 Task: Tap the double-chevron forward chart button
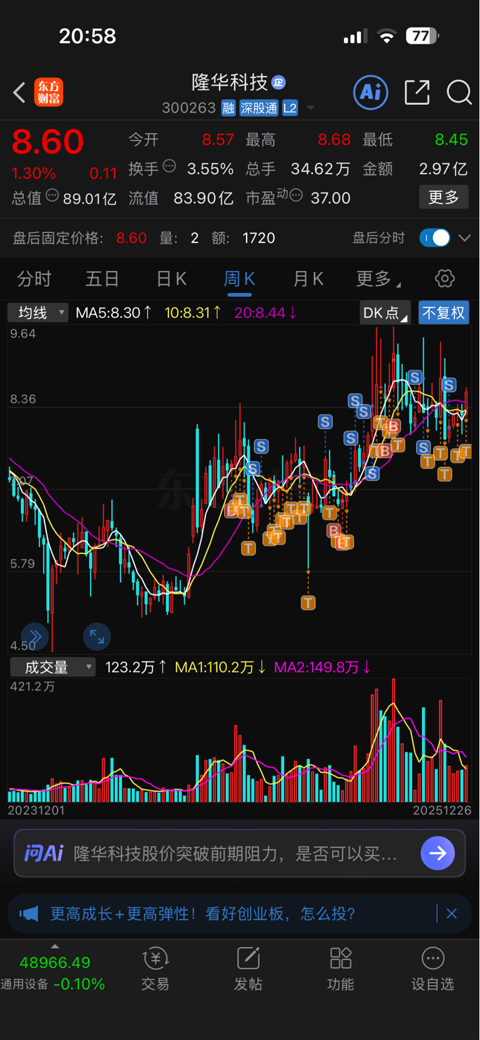pyautogui.click(x=35, y=636)
